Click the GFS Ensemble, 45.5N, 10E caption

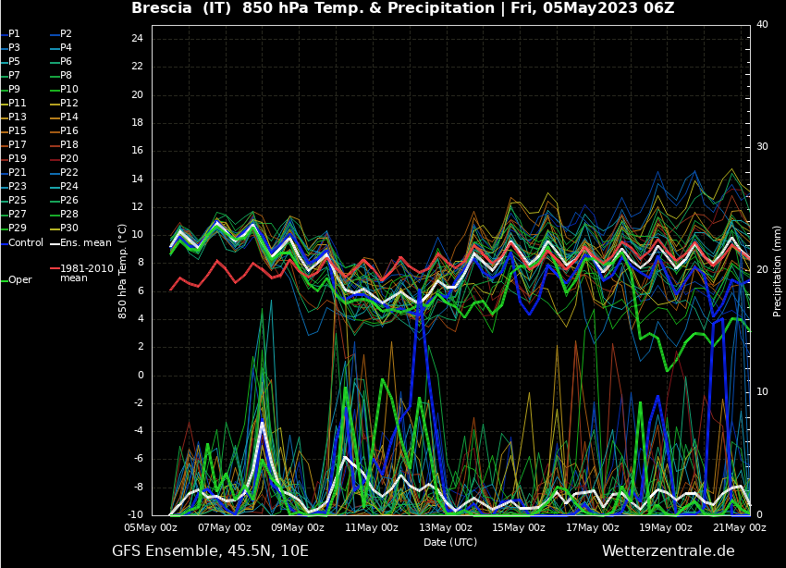(210, 551)
